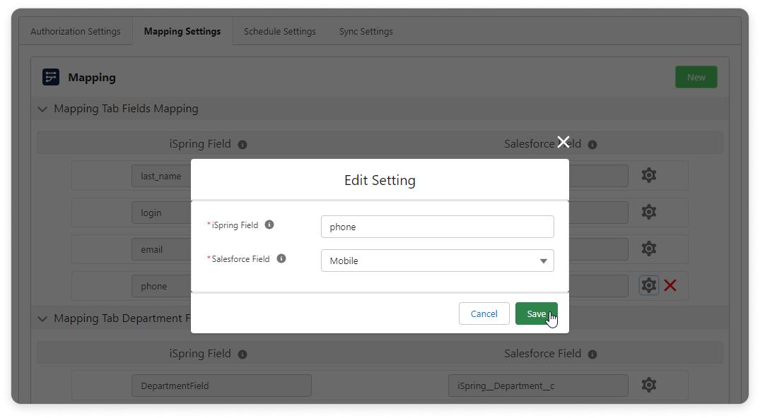Go to Sync Settings tab

point(366,32)
